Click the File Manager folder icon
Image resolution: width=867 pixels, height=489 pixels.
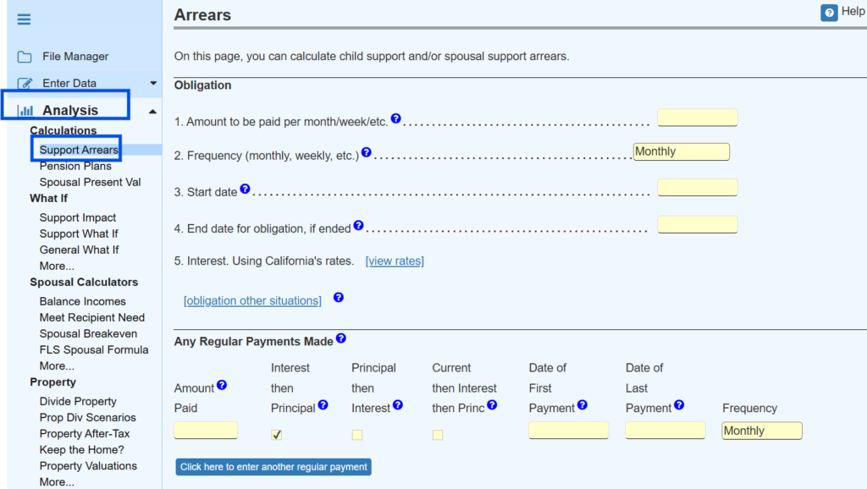[x=25, y=57]
